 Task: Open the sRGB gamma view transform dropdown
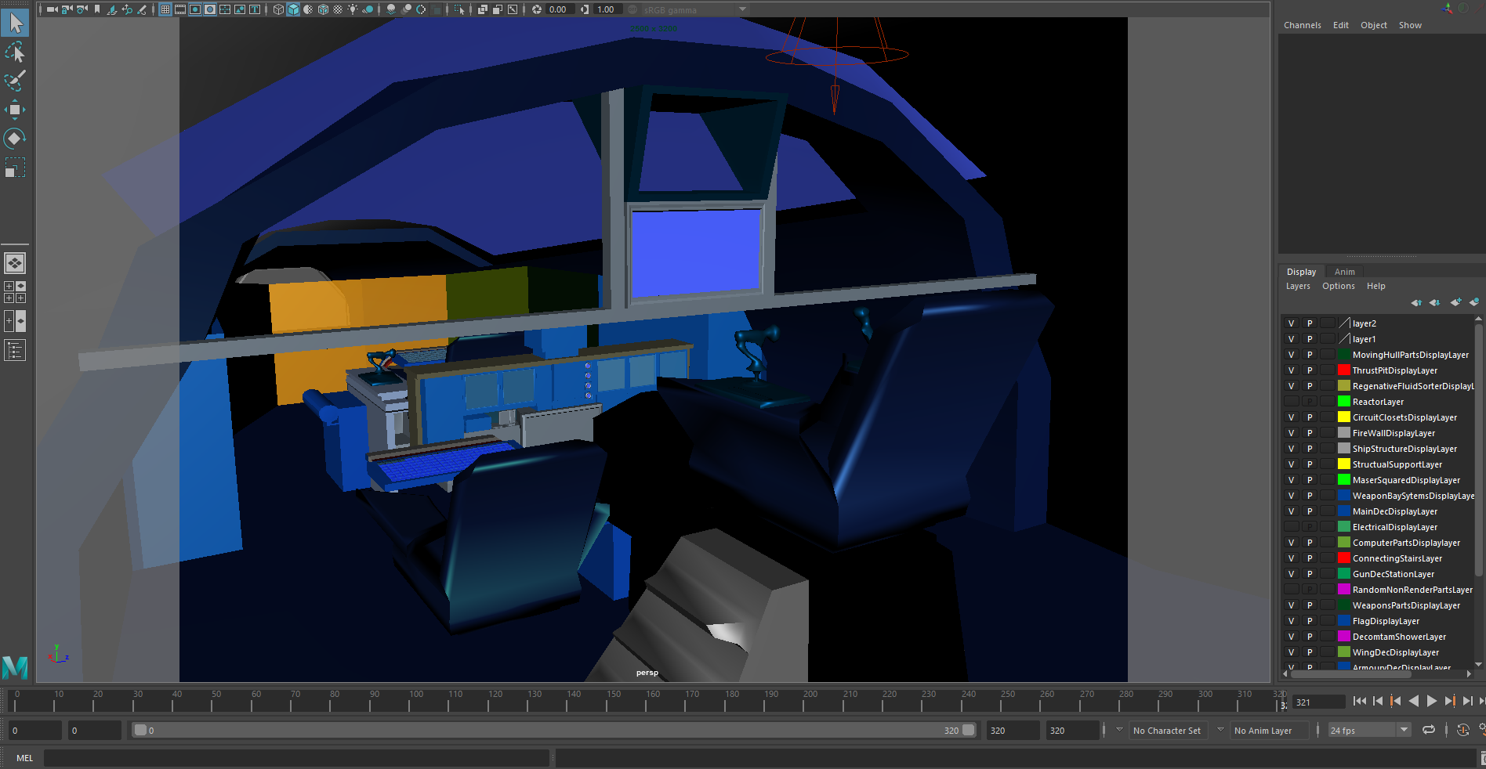[x=742, y=9]
